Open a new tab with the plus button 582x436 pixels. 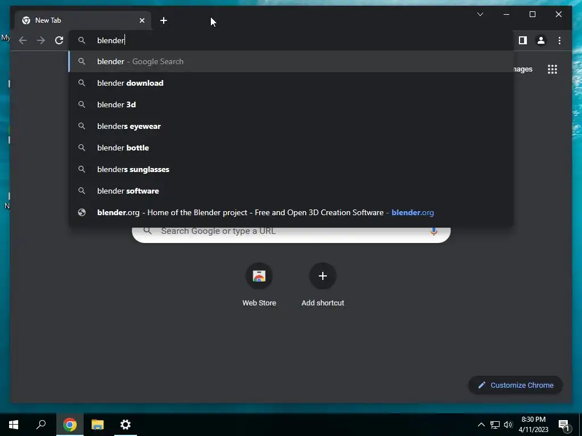(x=164, y=20)
